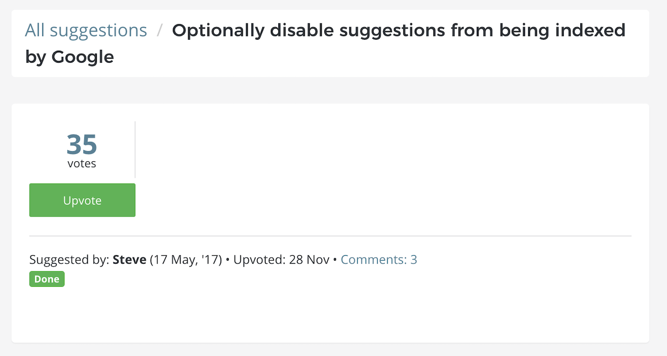Select the author name Steve
The width and height of the screenshot is (667, 356).
129,260
